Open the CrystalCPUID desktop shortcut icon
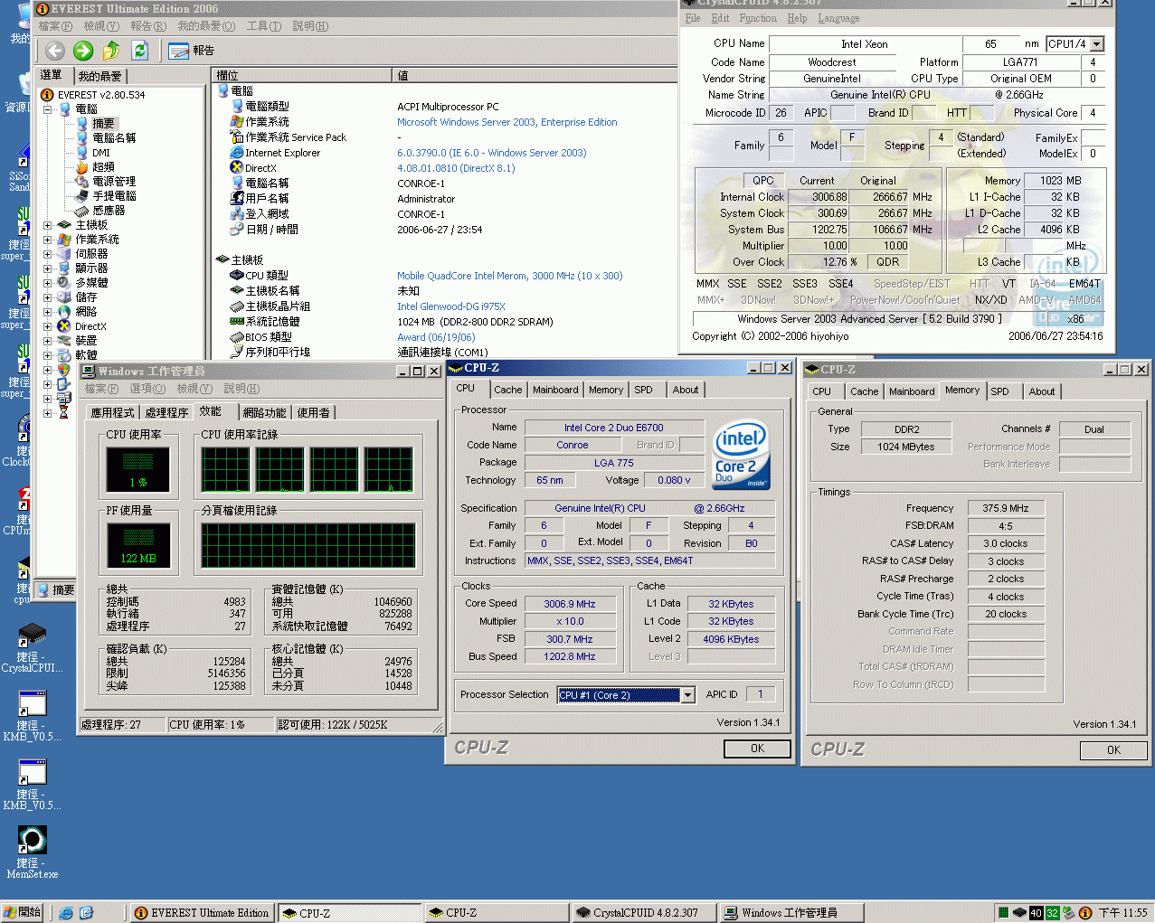The height and width of the screenshot is (923, 1155). (x=32, y=635)
